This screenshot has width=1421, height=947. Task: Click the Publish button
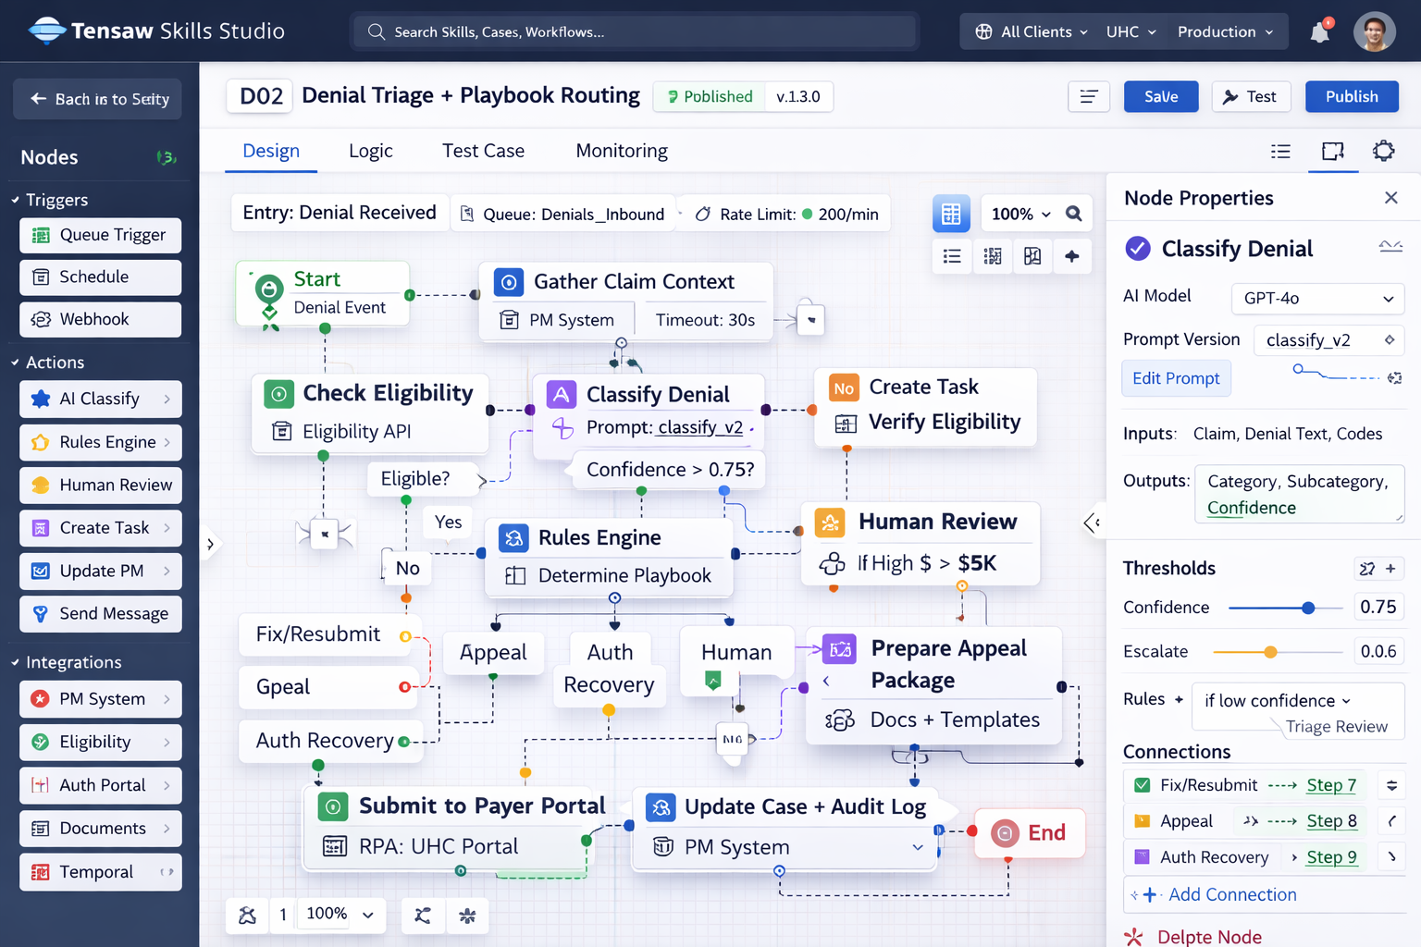(1352, 96)
